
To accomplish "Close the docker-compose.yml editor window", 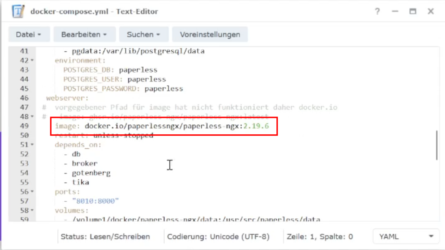I will tap(431, 11).
